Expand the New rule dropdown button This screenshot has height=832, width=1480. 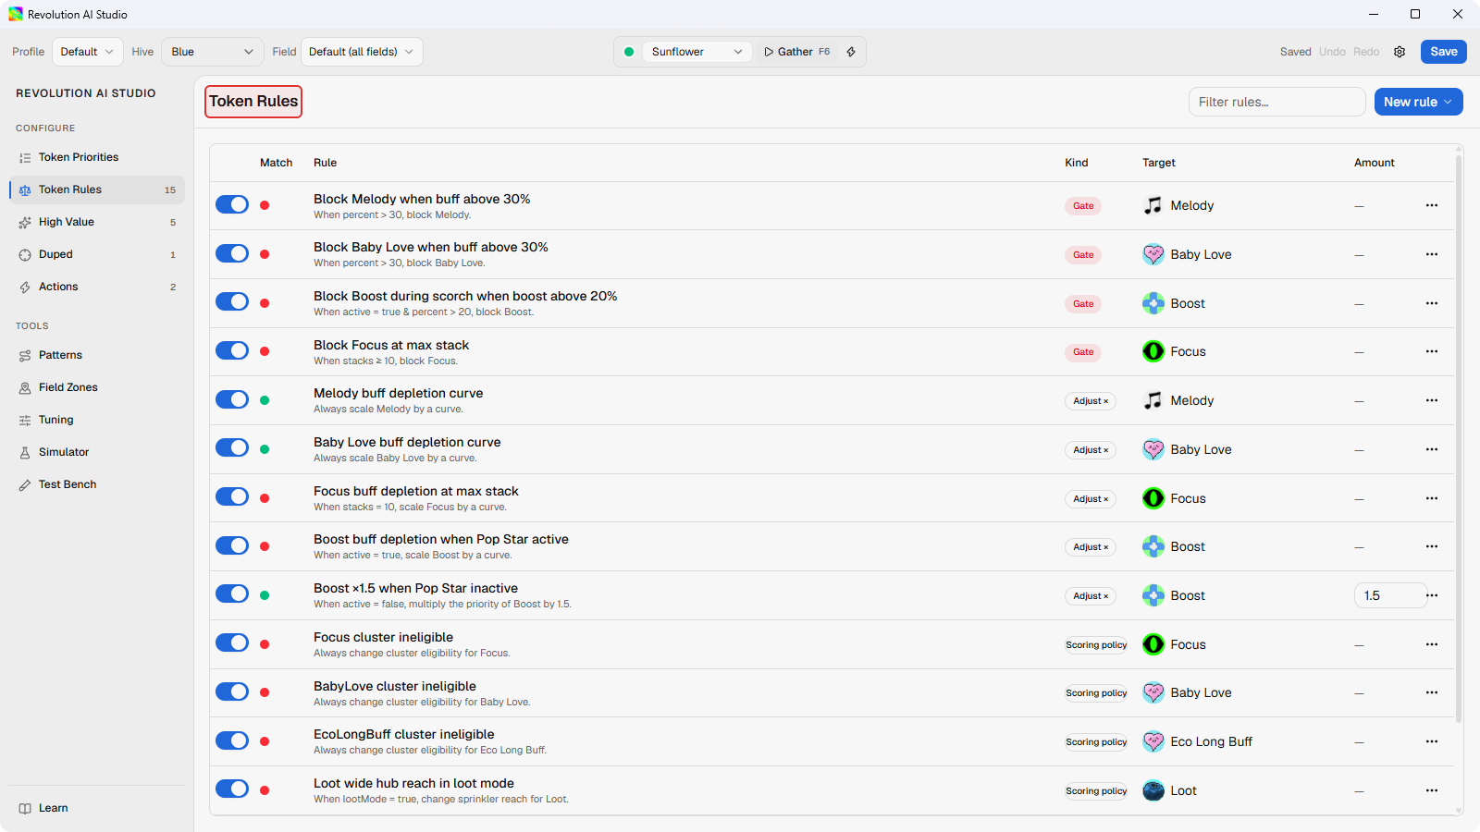click(x=1418, y=102)
